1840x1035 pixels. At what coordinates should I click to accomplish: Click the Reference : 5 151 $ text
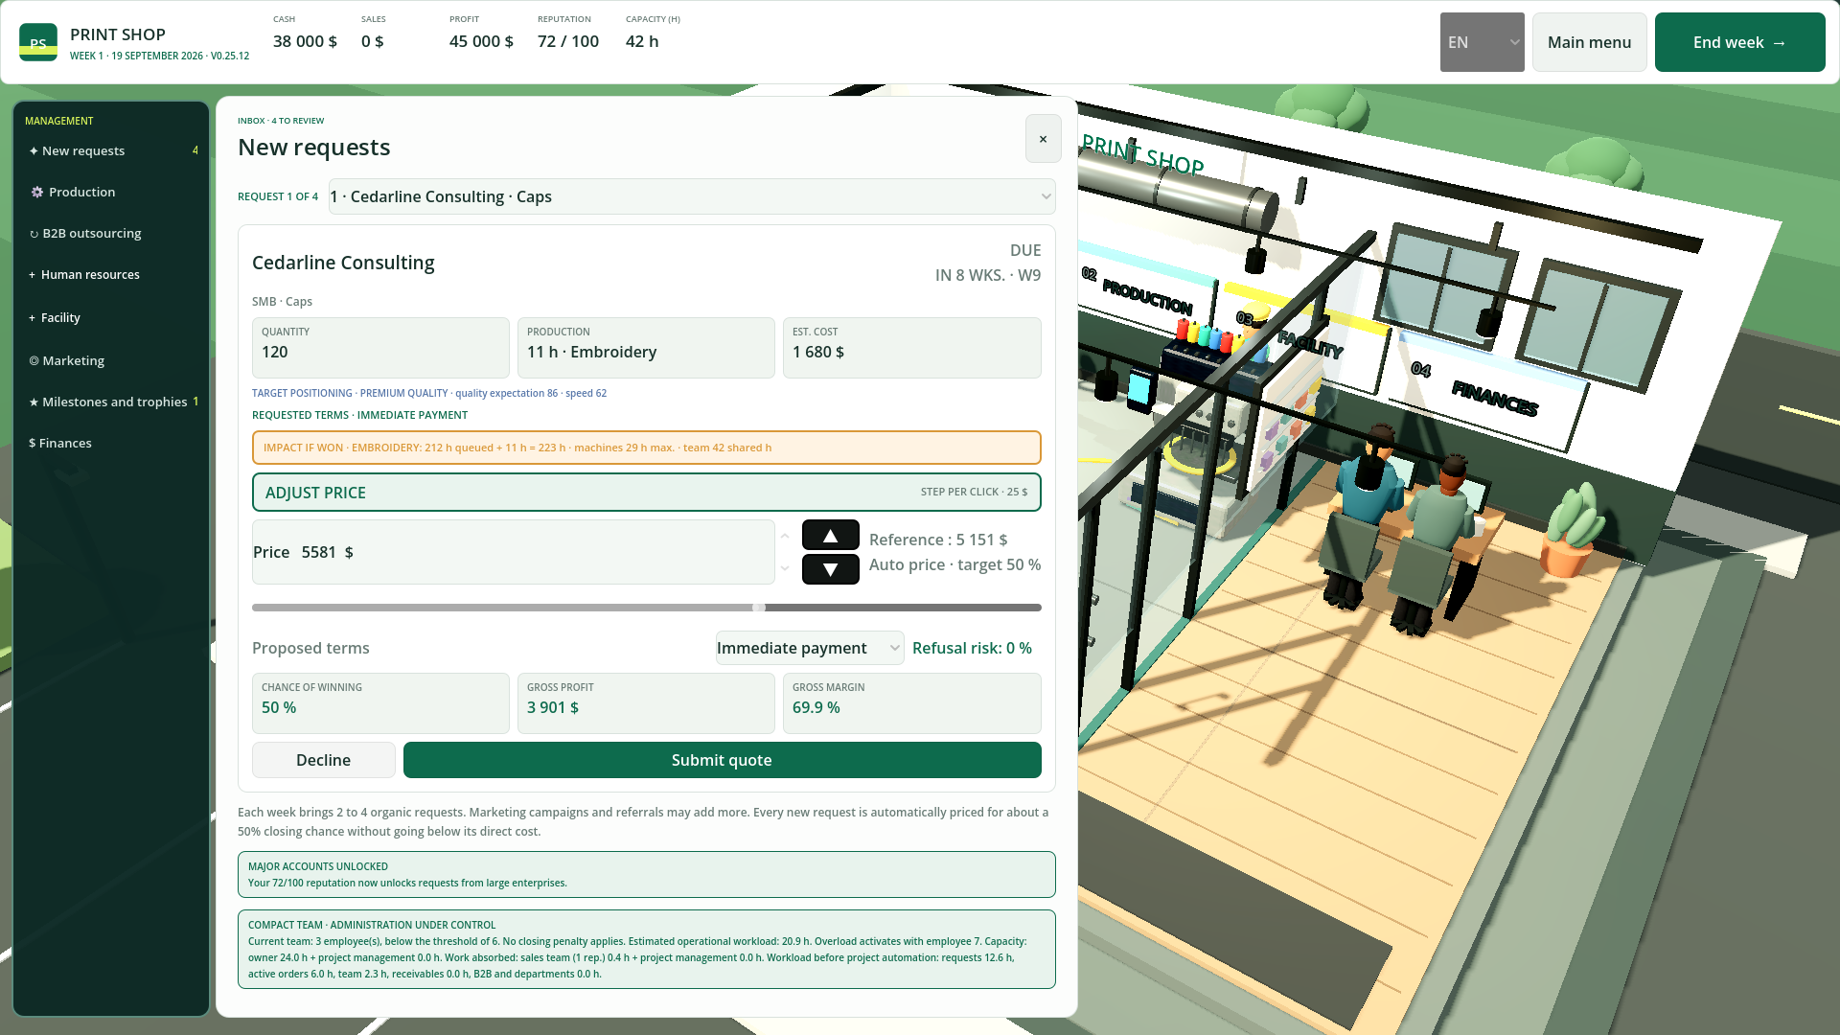pyautogui.click(x=938, y=540)
